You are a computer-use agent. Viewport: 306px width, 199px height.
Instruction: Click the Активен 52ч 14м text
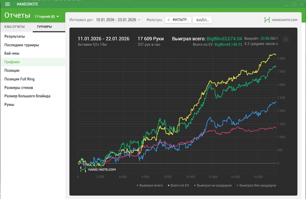click(92, 45)
